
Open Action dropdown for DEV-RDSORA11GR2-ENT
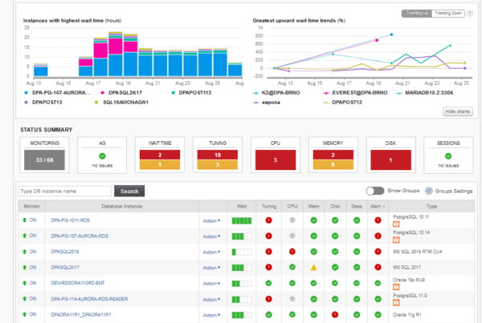tap(211, 284)
